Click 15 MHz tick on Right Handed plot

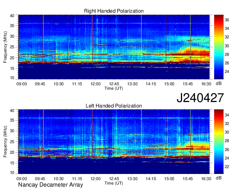[12, 68]
